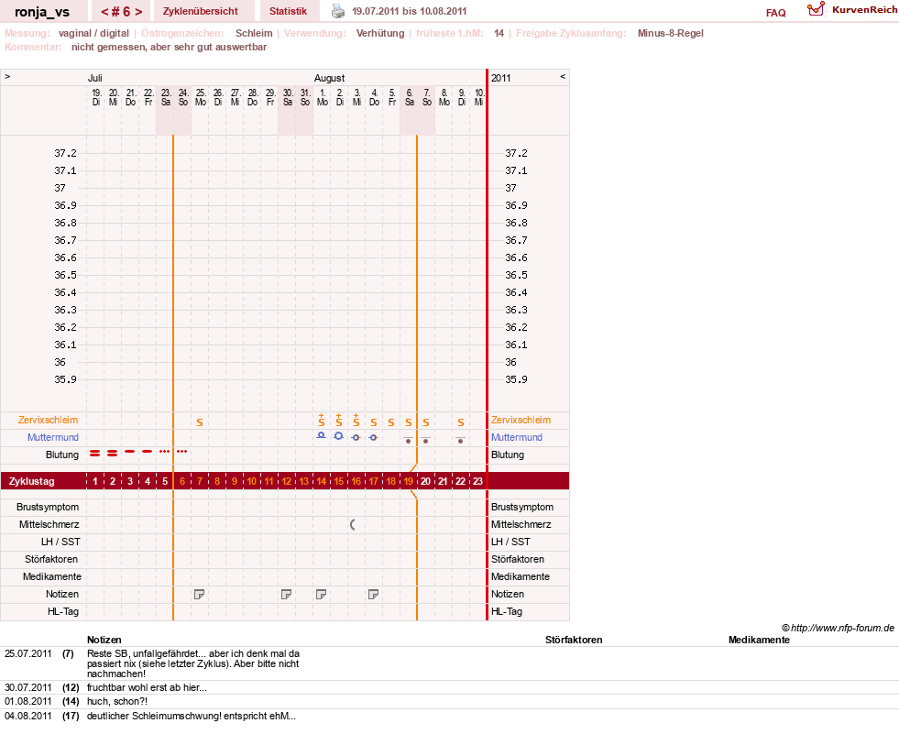Click the note text 'fruchtbar wohl erst ab hier...'
Screen dimensions: 899x756
pos(147,687)
